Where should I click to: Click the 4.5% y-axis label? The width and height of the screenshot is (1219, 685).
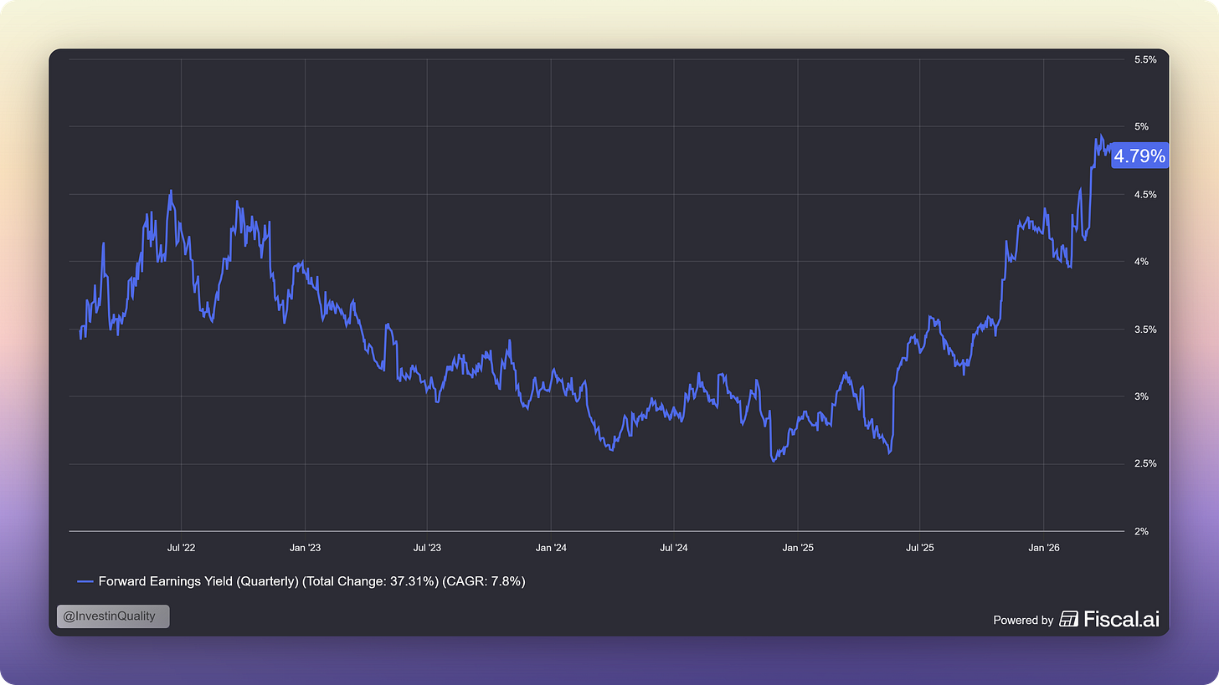[x=1144, y=194]
